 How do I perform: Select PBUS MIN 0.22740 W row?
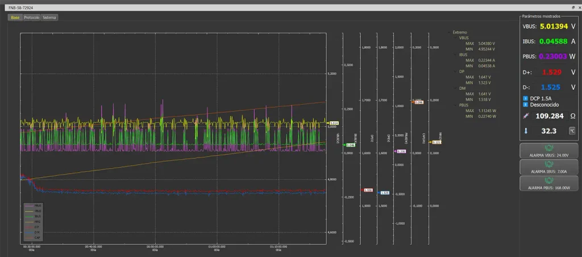(x=480, y=116)
